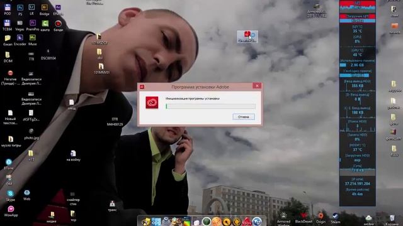Click the red tlox icon in the dock
Screen dimensions: 403x226
(x=247, y=222)
